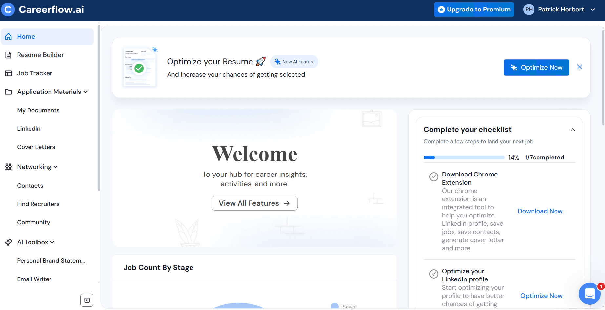Image resolution: width=605 pixels, height=310 pixels.
Task: Click the checklist progress bar
Action: click(464, 158)
